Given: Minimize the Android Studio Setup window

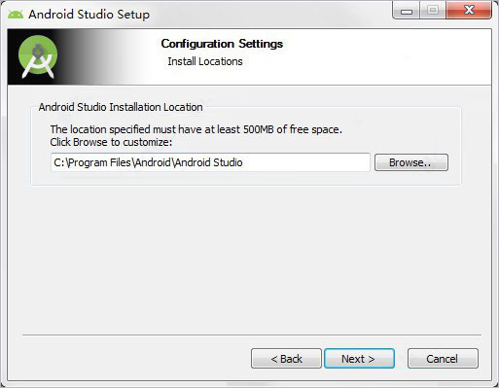Looking at the screenshot, I should point(407,11).
